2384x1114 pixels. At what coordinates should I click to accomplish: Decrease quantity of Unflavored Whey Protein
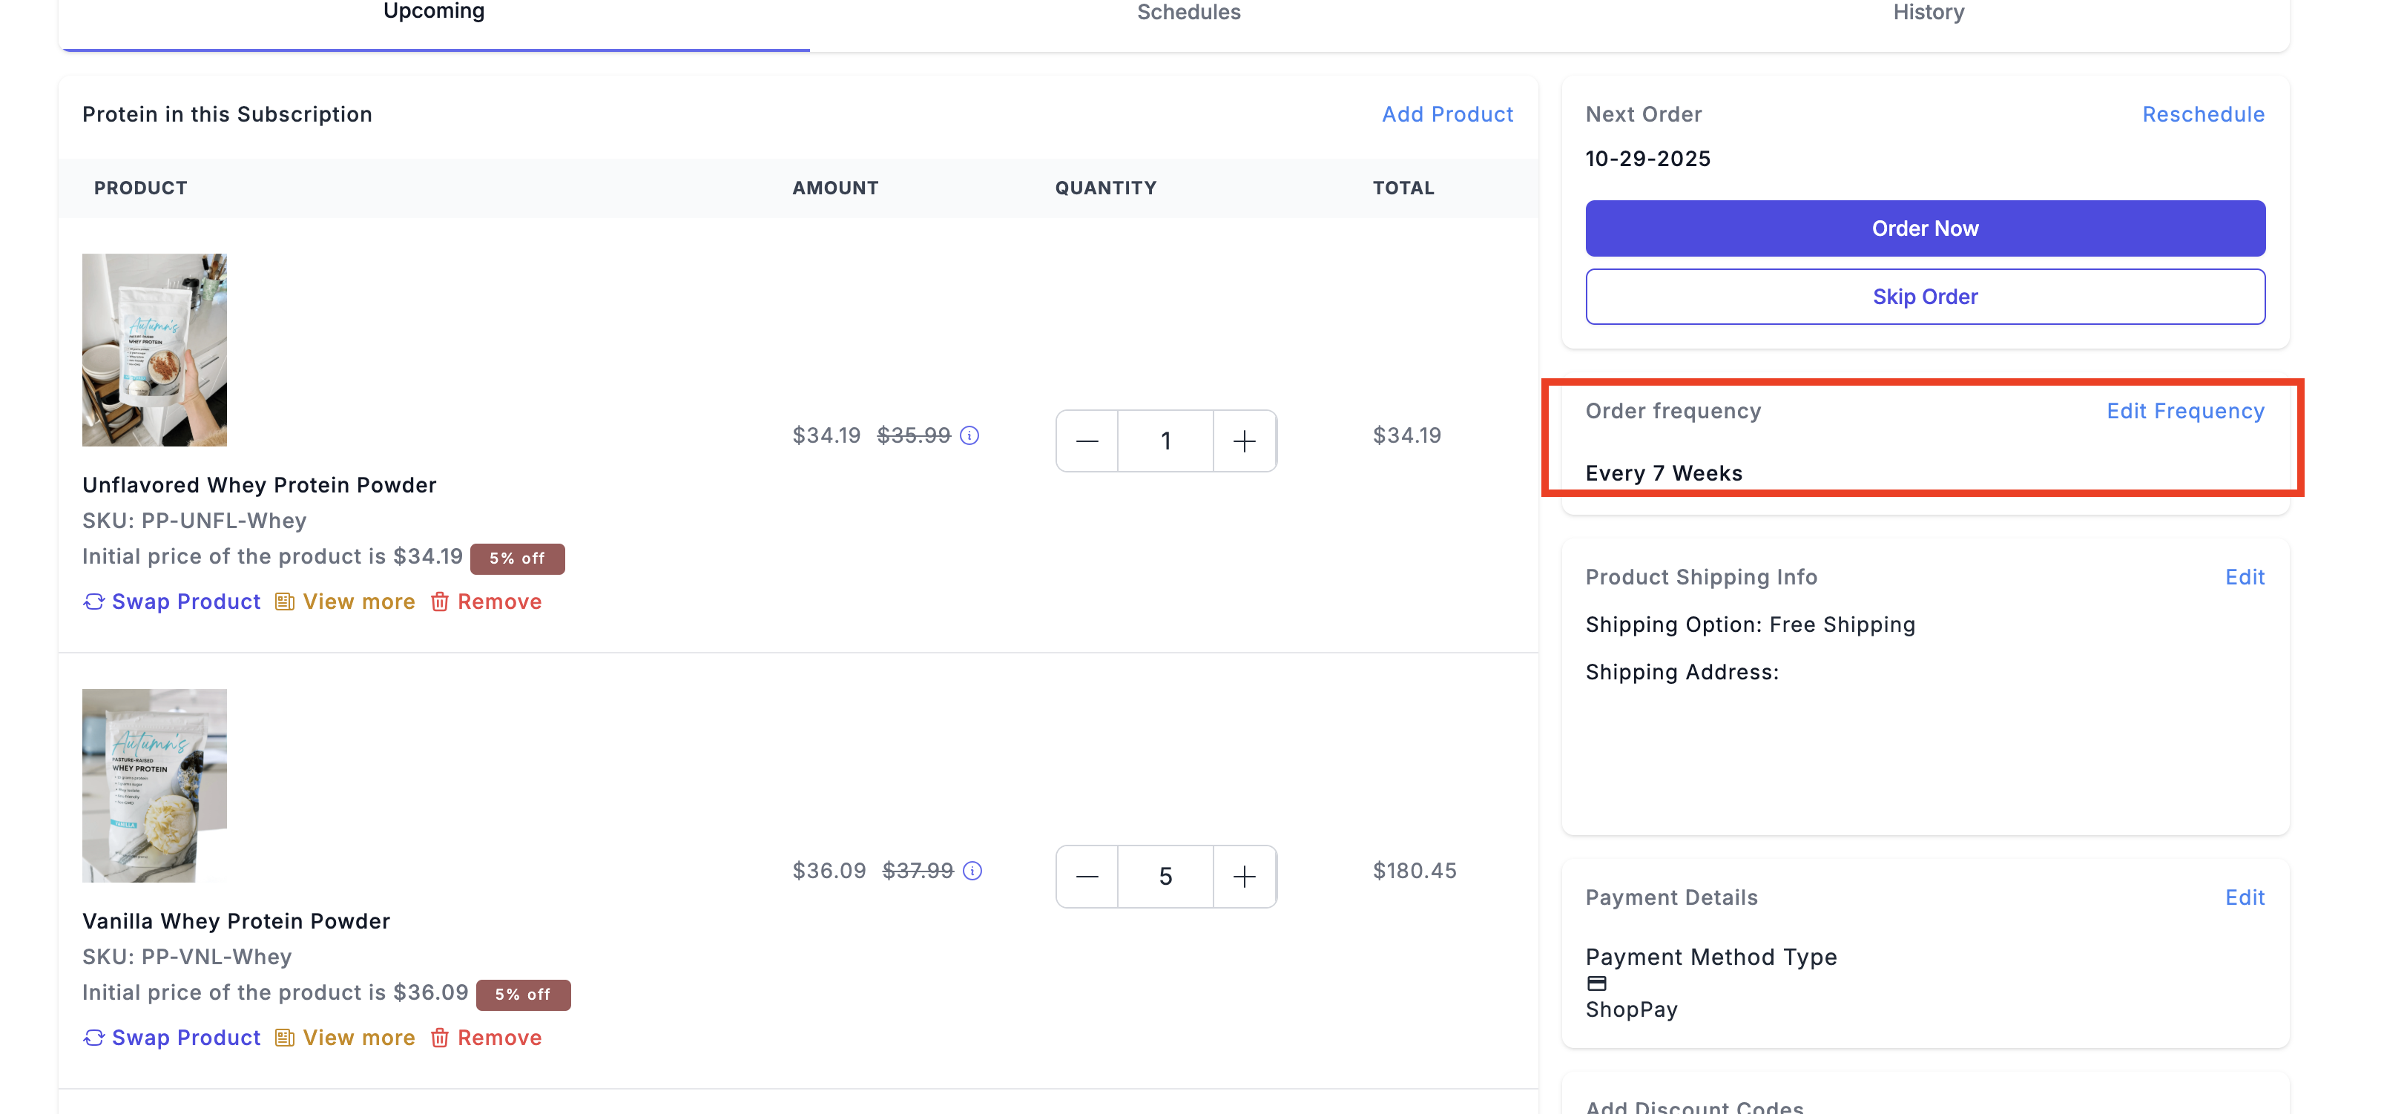pyautogui.click(x=1087, y=441)
